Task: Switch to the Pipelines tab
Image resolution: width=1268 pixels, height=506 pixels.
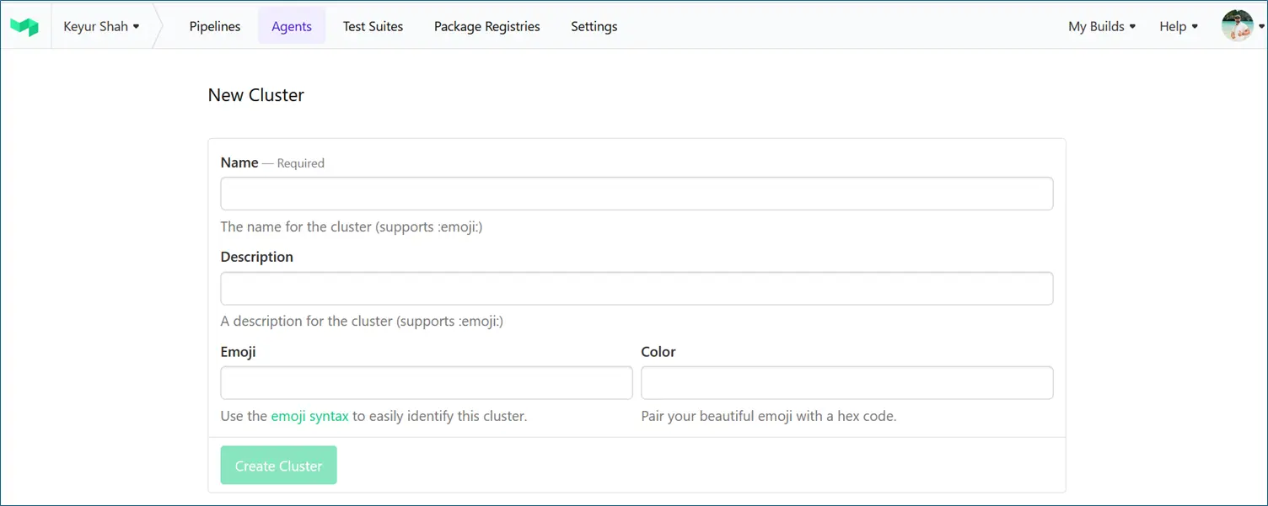Action: 214,26
